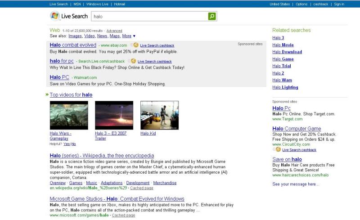Open MSN in top bar

(x=77, y=4)
